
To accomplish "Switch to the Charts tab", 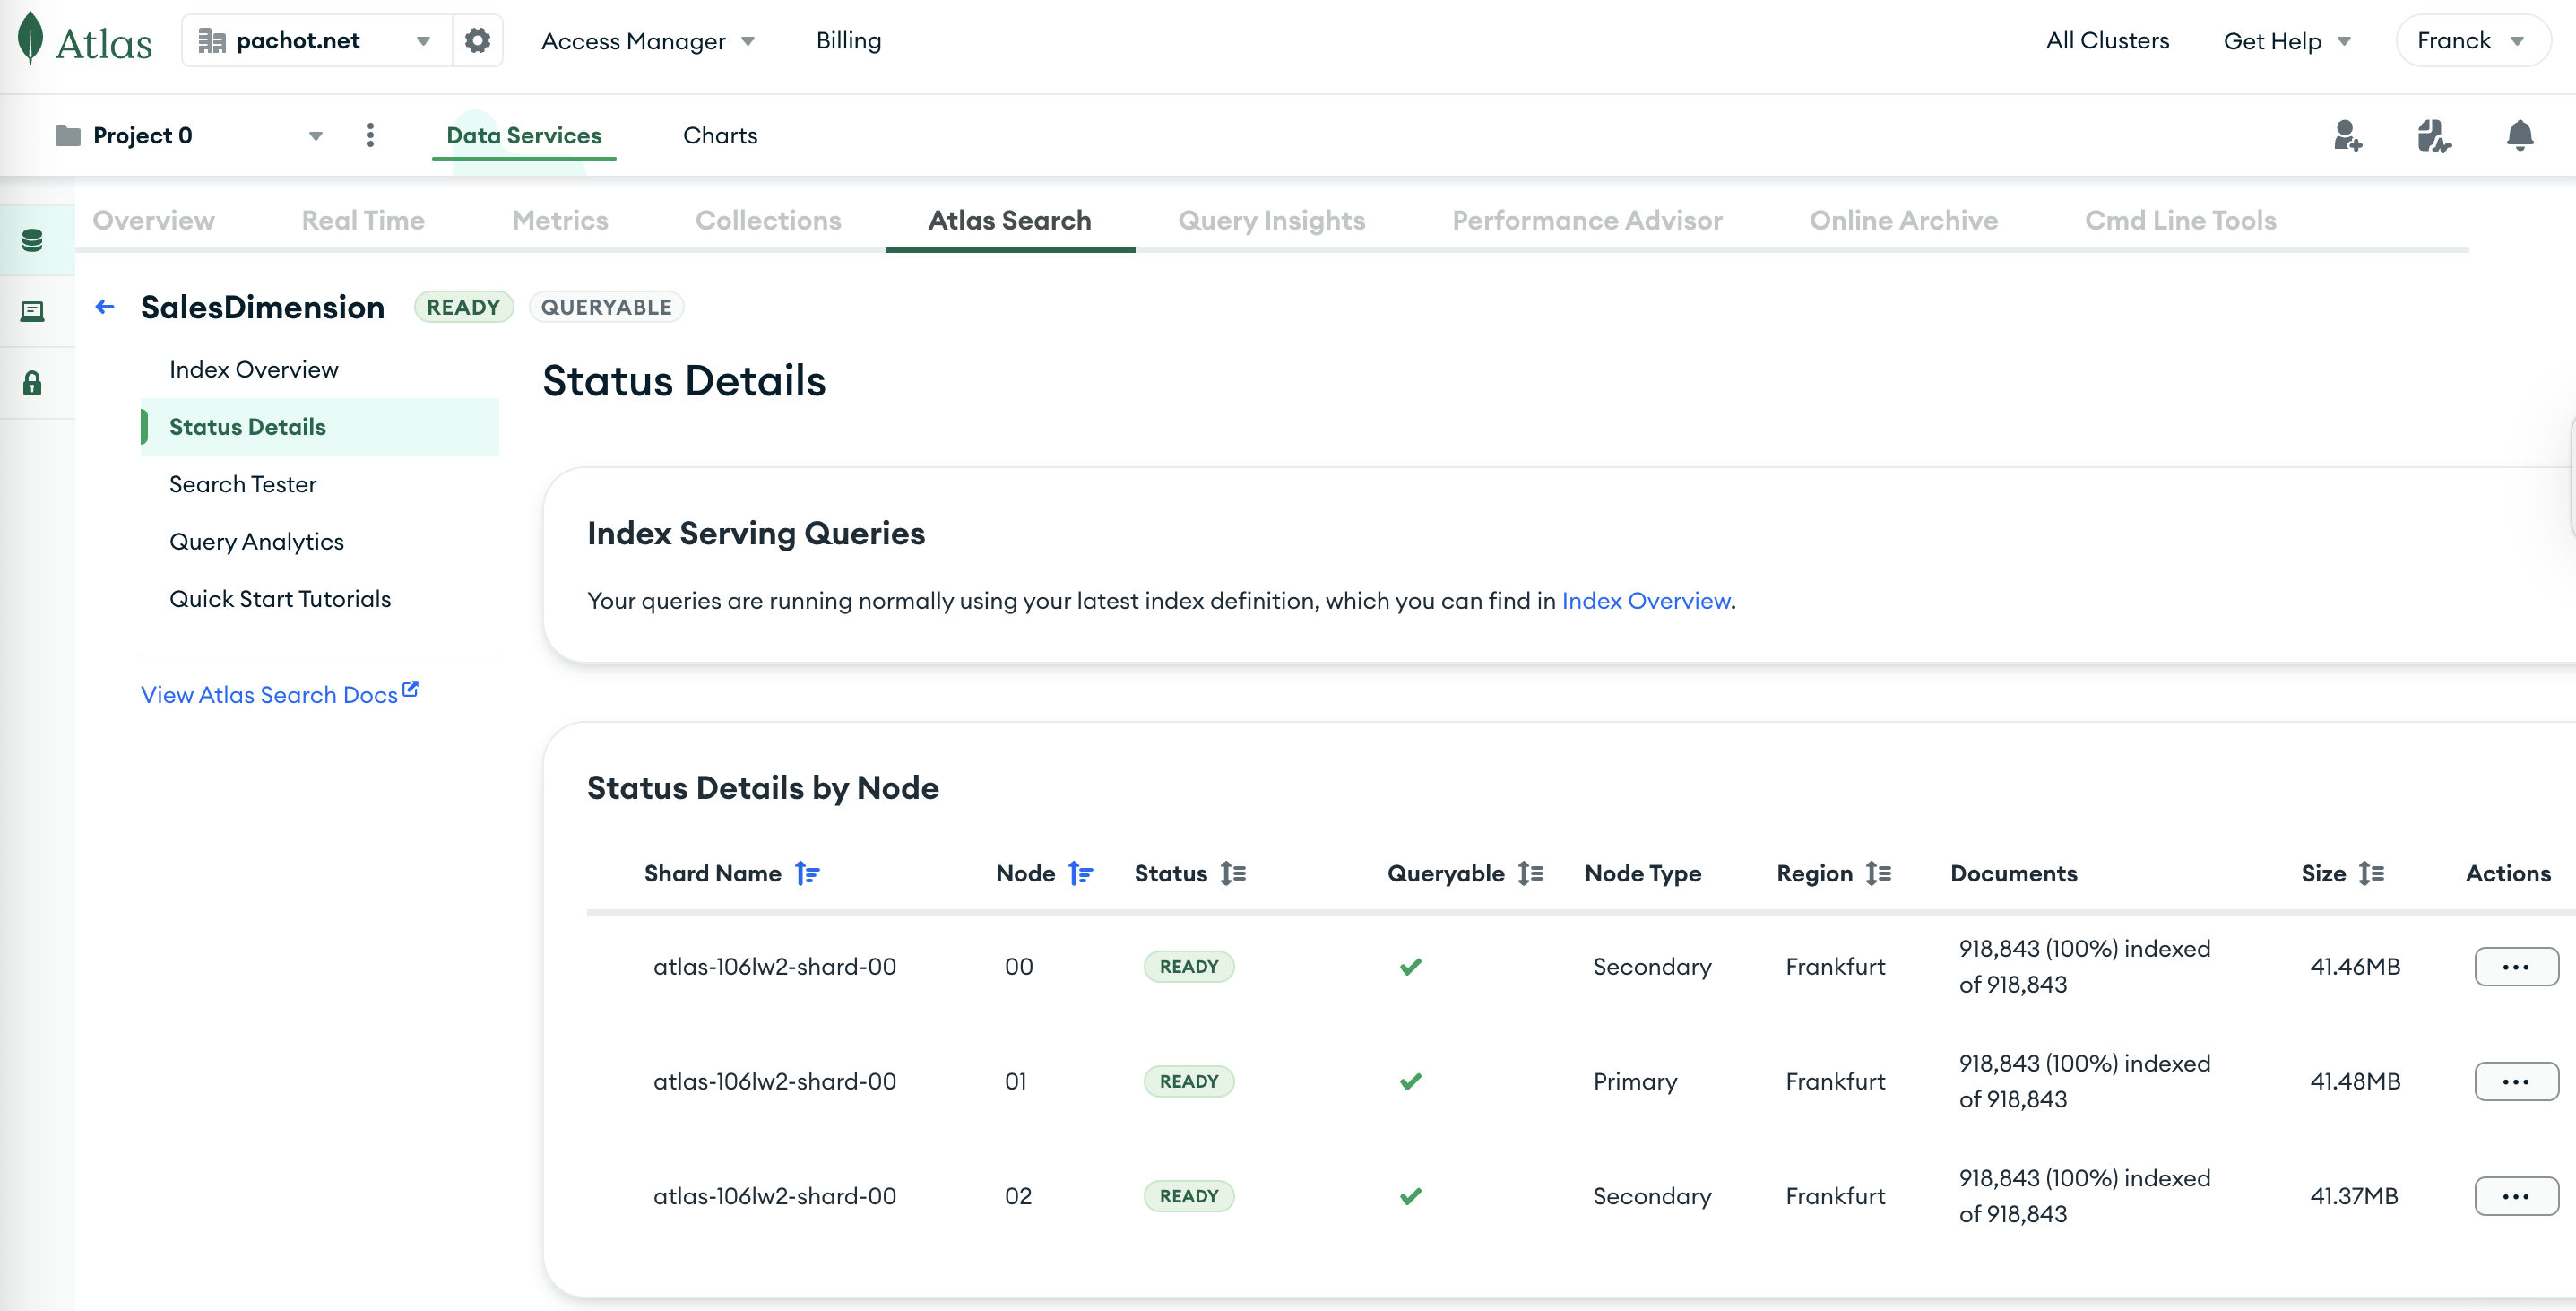I will [x=720, y=135].
